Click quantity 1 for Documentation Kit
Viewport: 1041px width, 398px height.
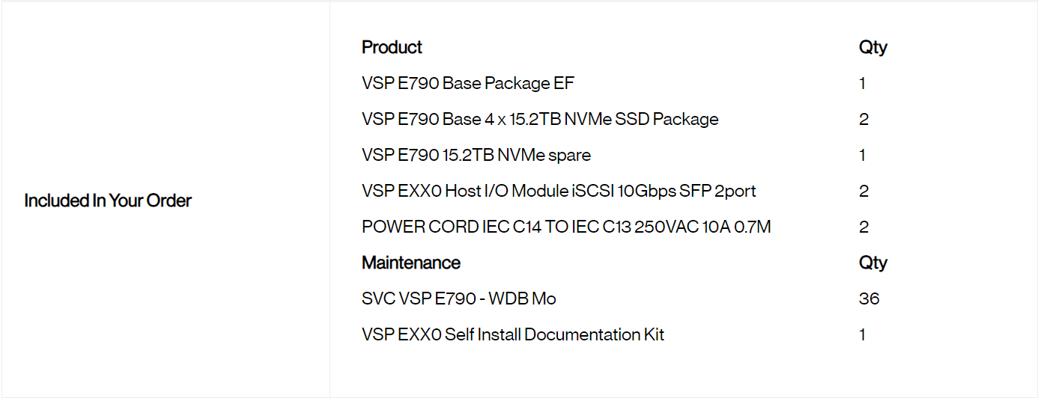(x=863, y=334)
